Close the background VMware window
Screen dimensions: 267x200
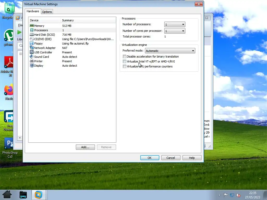(x=207, y=18)
